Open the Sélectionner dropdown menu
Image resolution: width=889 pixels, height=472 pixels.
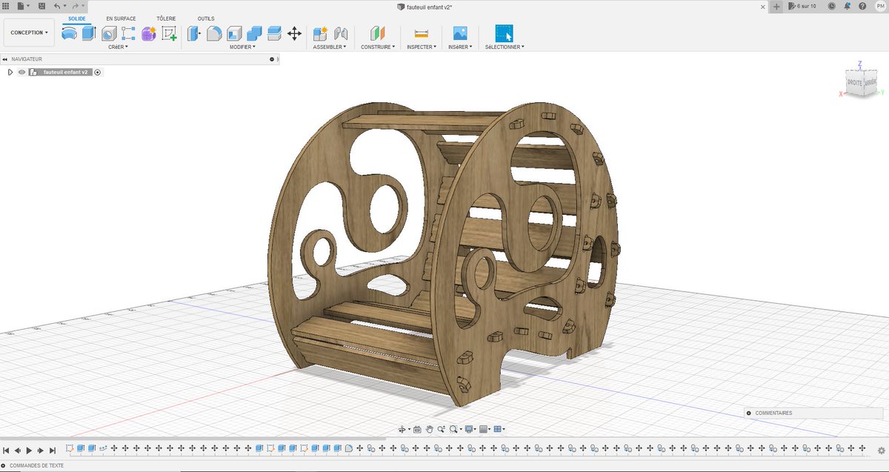coord(505,47)
